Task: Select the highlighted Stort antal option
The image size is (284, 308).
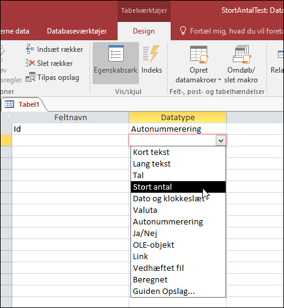Action: [178, 187]
